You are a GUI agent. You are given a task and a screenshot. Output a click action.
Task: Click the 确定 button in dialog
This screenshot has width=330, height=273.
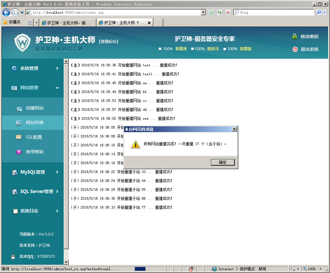coord(223,162)
